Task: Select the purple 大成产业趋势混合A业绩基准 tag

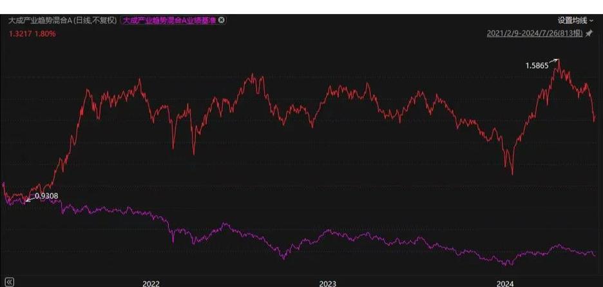Action: pos(169,21)
